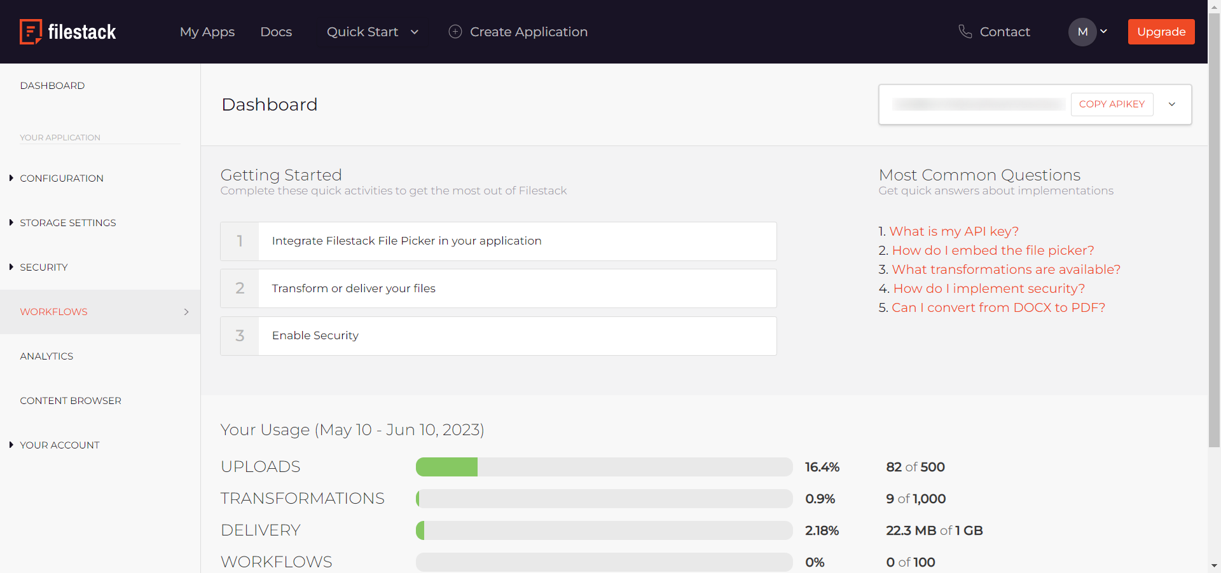Expand the Configuration sidebar section

[11, 179]
